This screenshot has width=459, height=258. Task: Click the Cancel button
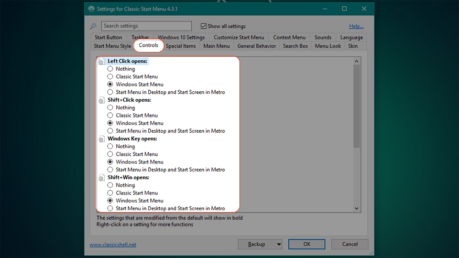(x=350, y=244)
